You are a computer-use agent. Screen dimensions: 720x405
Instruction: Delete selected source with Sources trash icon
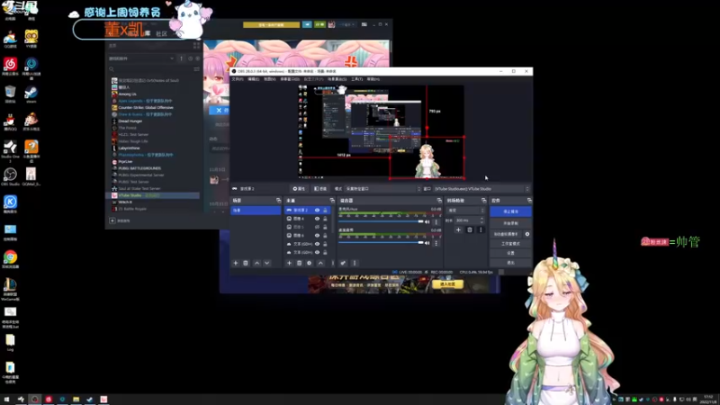[300, 263]
